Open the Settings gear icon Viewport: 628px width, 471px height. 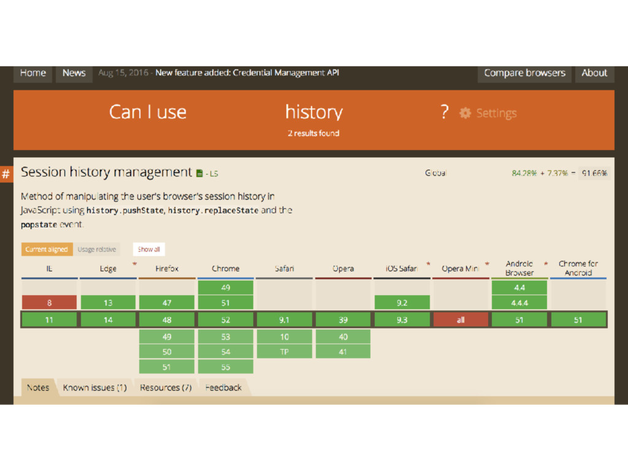pyautogui.click(x=465, y=113)
